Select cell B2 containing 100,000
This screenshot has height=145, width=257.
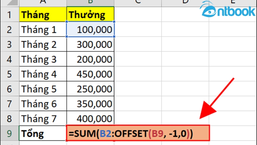[90, 30]
